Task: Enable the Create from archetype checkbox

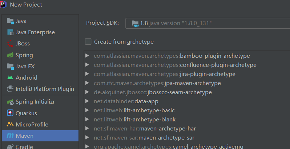Action: (88, 41)
